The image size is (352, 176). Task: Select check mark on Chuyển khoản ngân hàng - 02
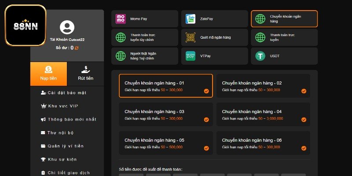tap(304, 91)
